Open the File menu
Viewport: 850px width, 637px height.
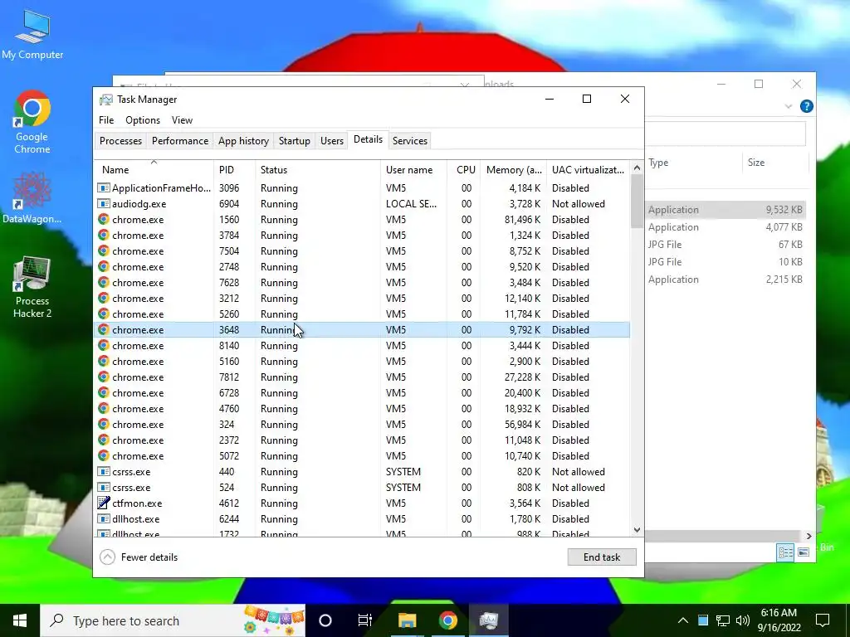click(x=106, y=120)
